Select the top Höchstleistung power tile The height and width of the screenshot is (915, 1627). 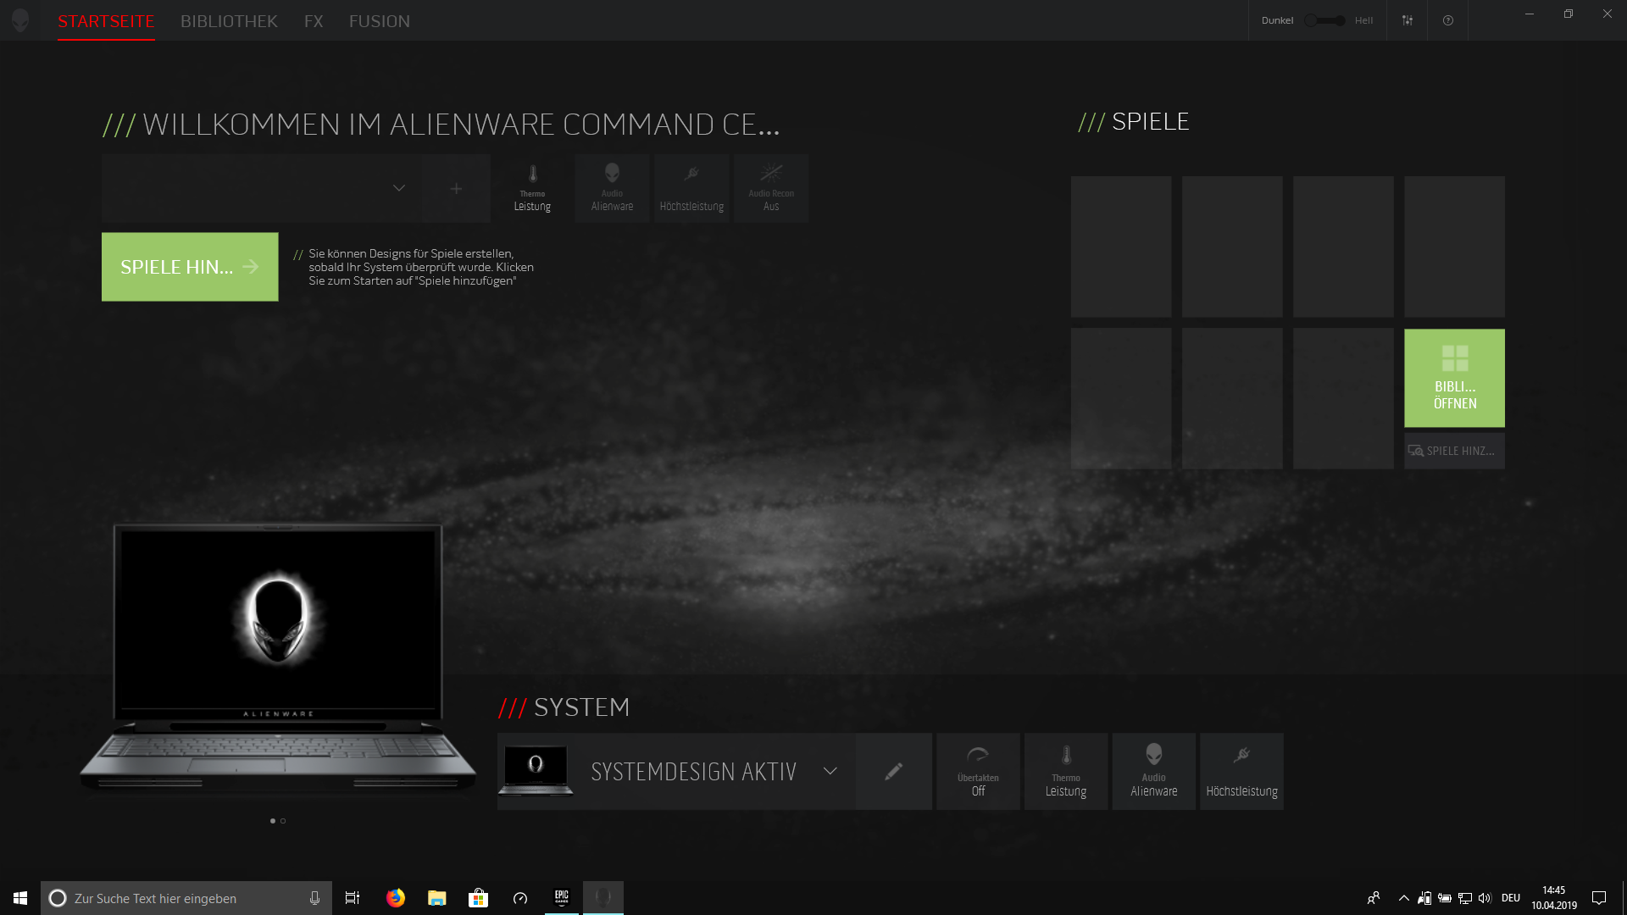click(x=691, y=188)
